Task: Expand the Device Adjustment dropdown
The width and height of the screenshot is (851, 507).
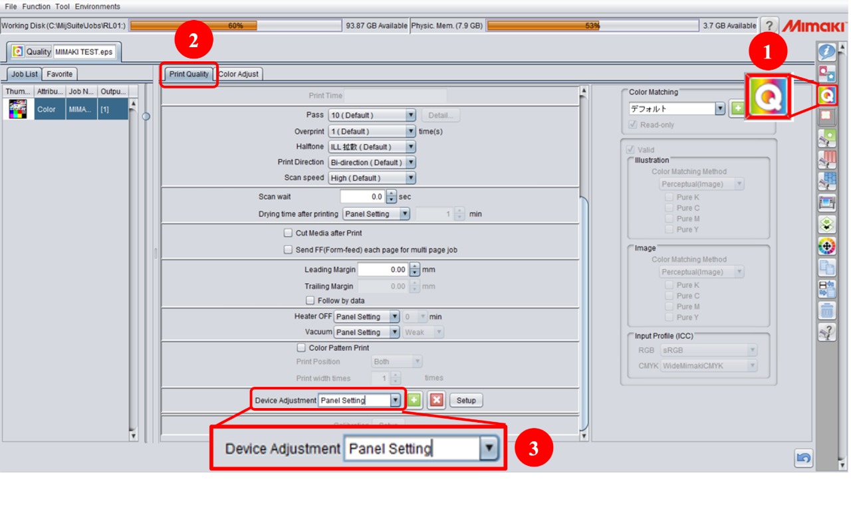Action: (x=395, y=399)
